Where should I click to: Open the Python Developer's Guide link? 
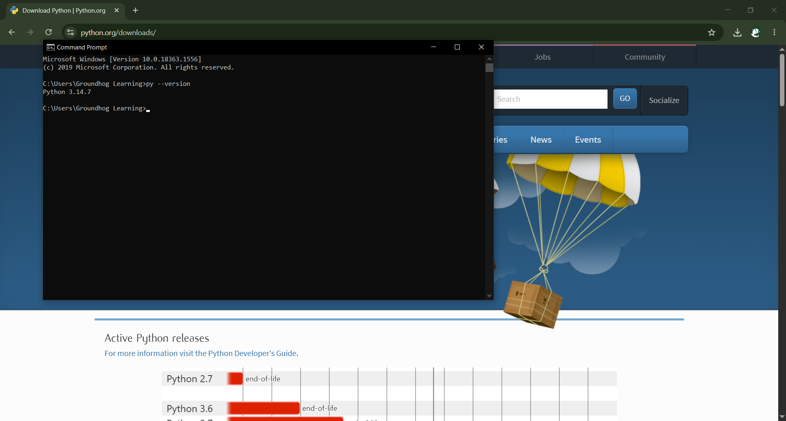tap(201, 353)
